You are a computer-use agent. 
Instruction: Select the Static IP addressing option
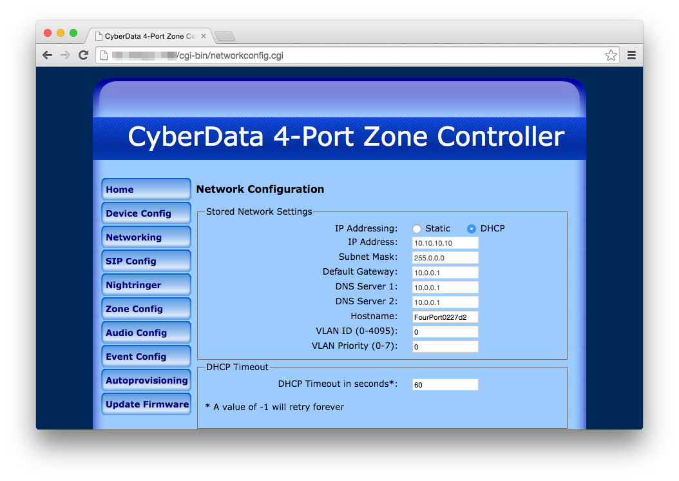(x=417, y=228)
